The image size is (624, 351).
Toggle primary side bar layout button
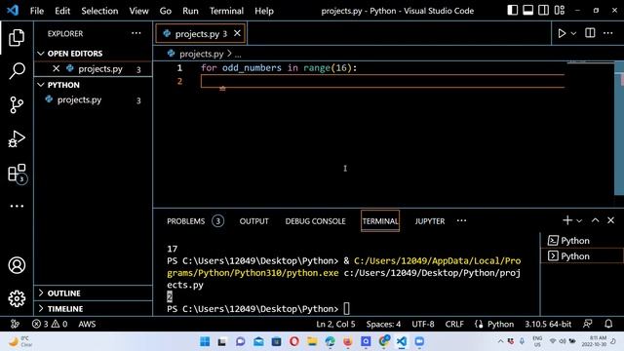pos(513,11)
